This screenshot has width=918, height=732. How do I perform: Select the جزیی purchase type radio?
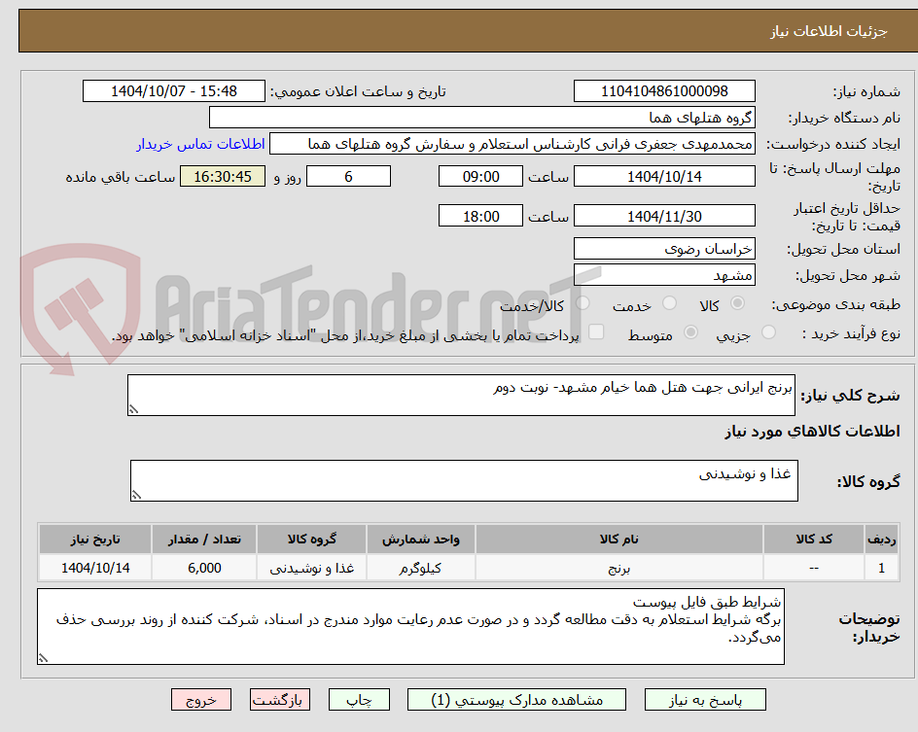[768, 332]
